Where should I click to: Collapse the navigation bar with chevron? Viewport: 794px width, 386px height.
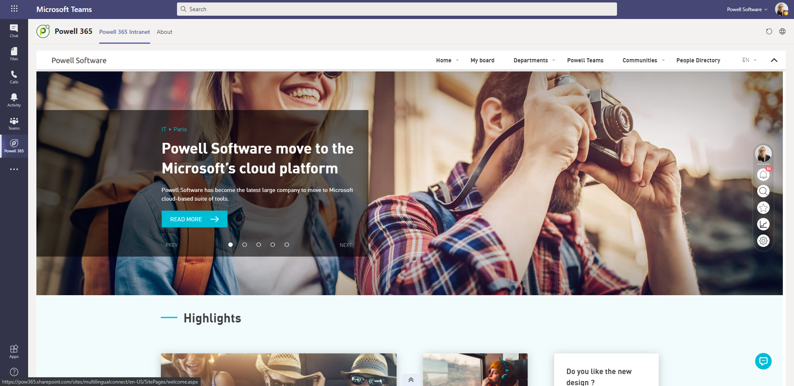tap(774, 60)
